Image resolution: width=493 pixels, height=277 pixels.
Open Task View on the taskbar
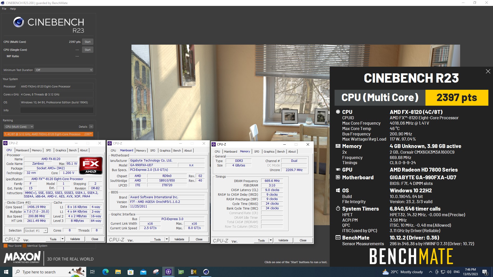tap(92, 272)
